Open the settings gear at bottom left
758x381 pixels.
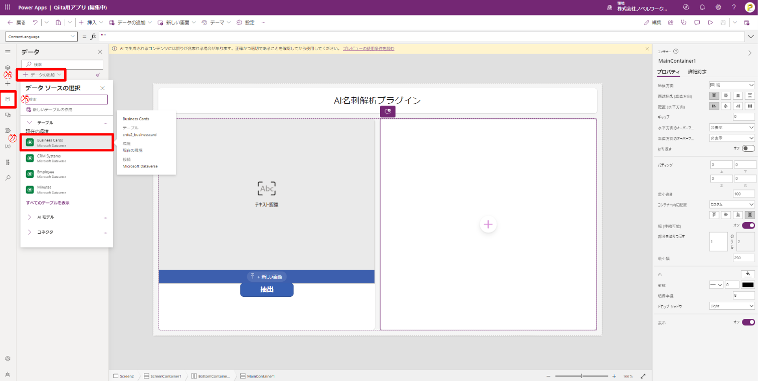[x=8, y=358]
